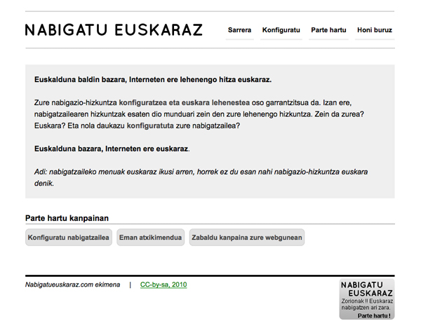Click the NABIGATU EUSKARAZ site logo
This screenshot has width=421, height=333.
(114, 29)
